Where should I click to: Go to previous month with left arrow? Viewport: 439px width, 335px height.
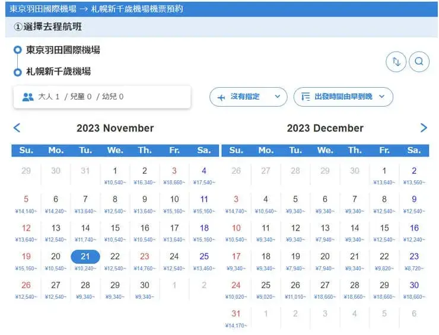(17, 128)
